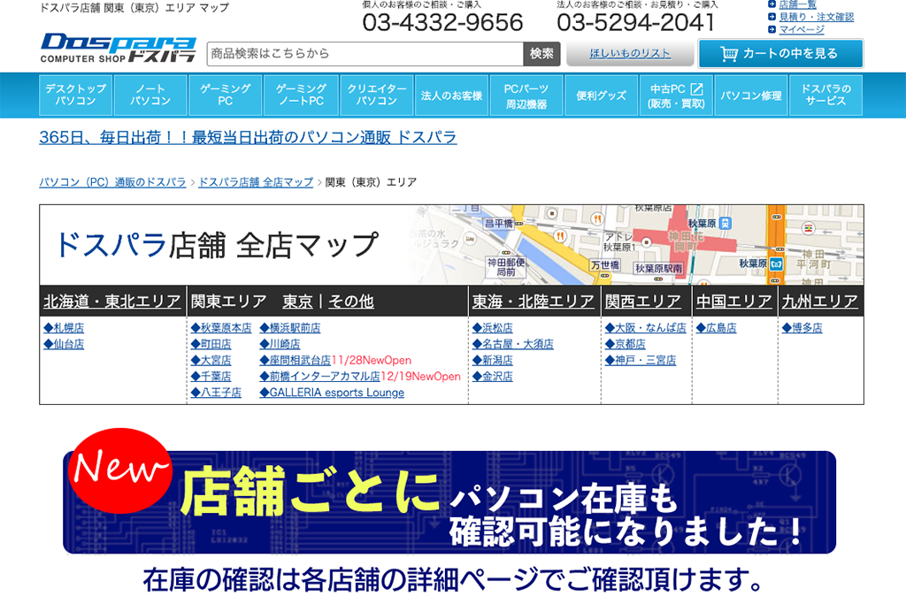Open the 神戸・三宮店 store link
This screenshot has width=906, height=604.
641,360
